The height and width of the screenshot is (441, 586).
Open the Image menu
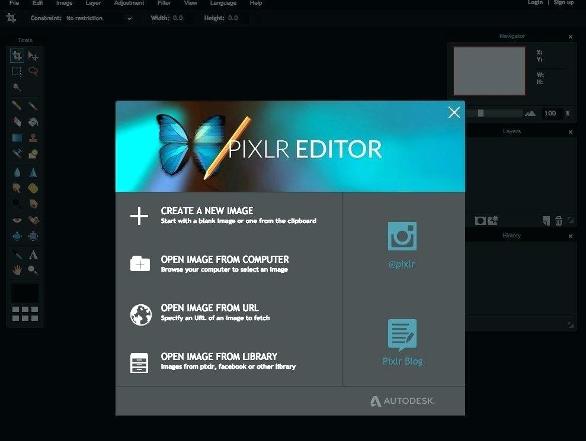(x=64, y=2)
